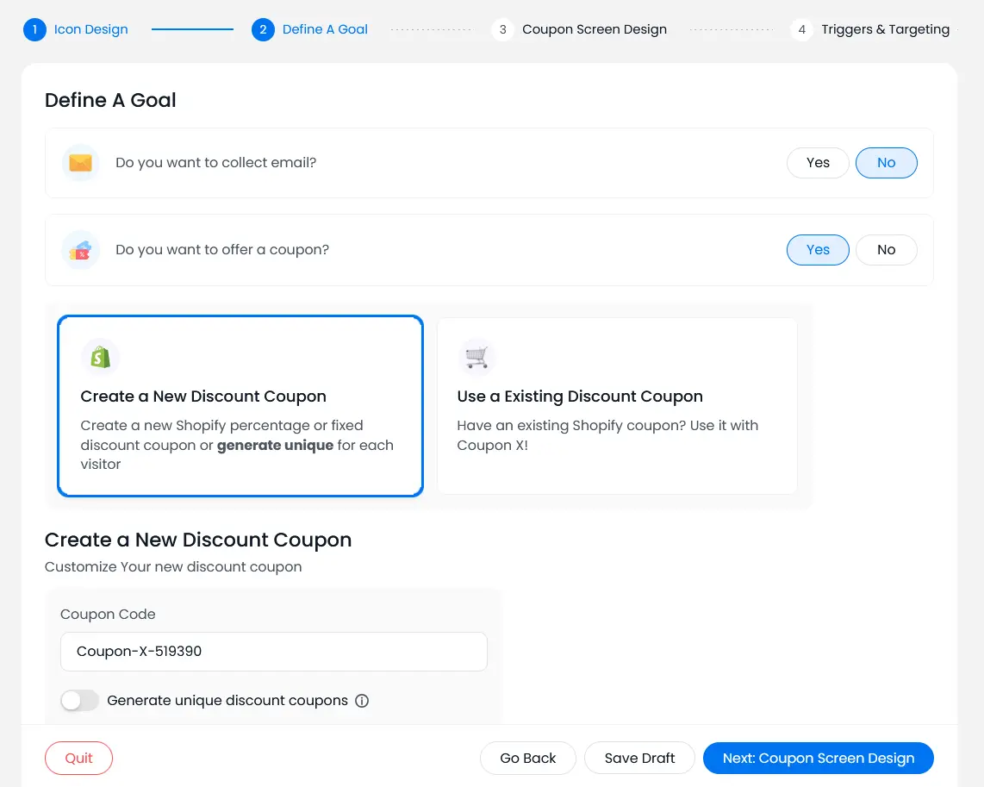984x787 pixels.
Task: Click the coupon ticket icon
Action: [x=81, y=250]
